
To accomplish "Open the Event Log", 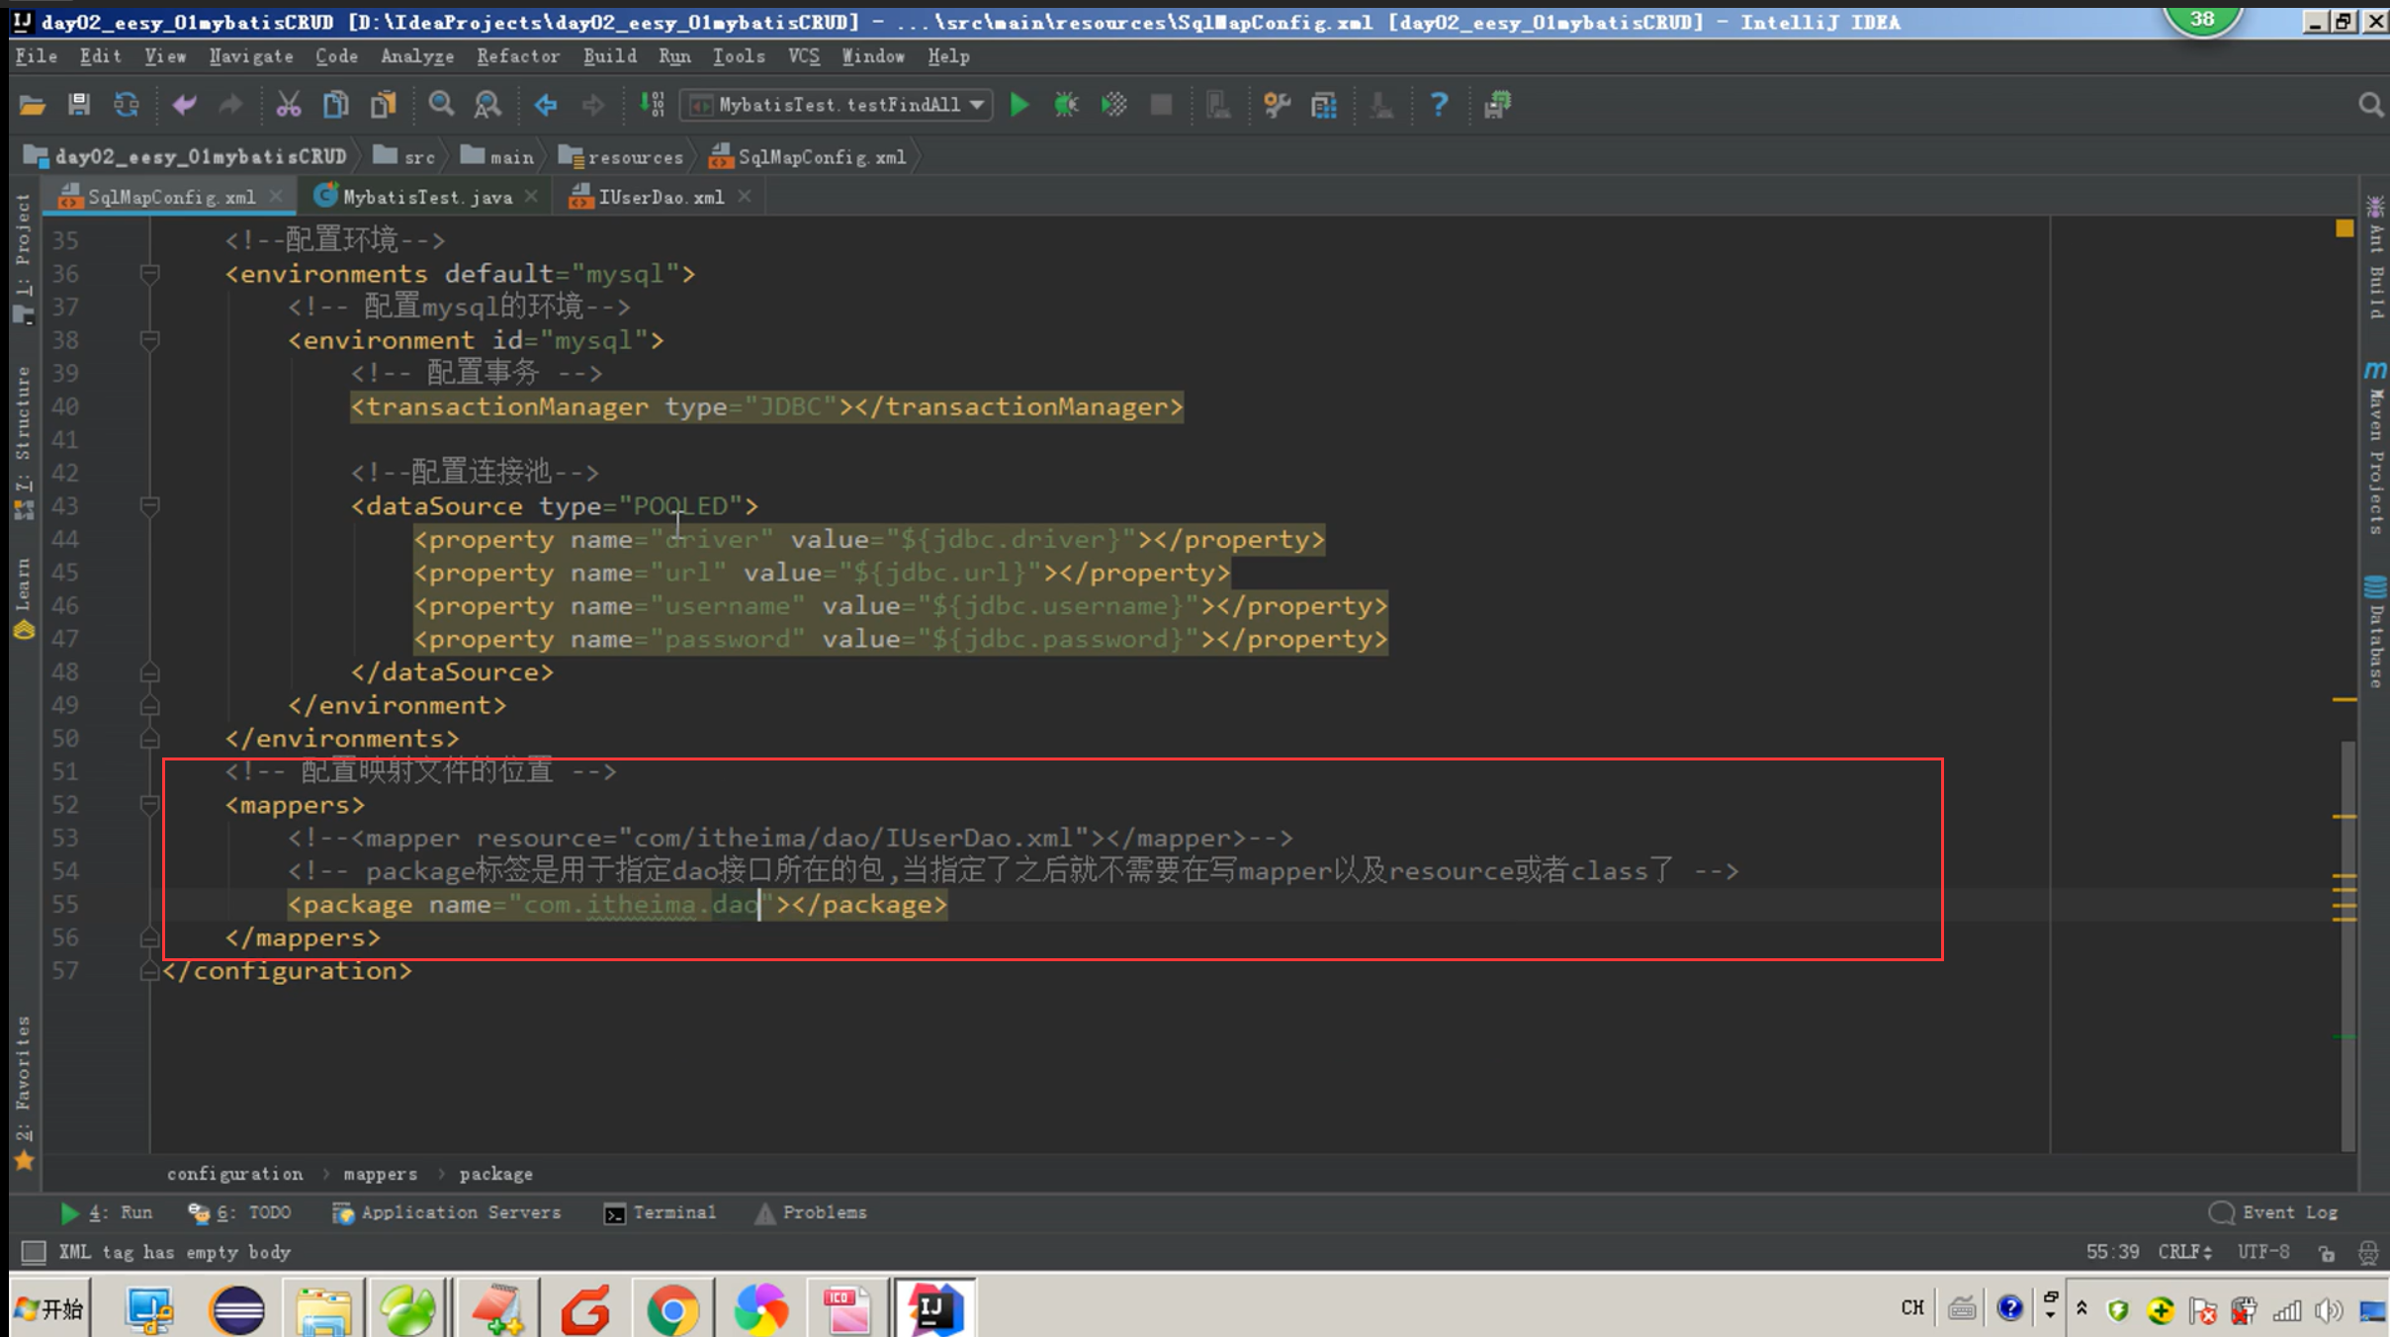I will [x=2276, y=1212].
